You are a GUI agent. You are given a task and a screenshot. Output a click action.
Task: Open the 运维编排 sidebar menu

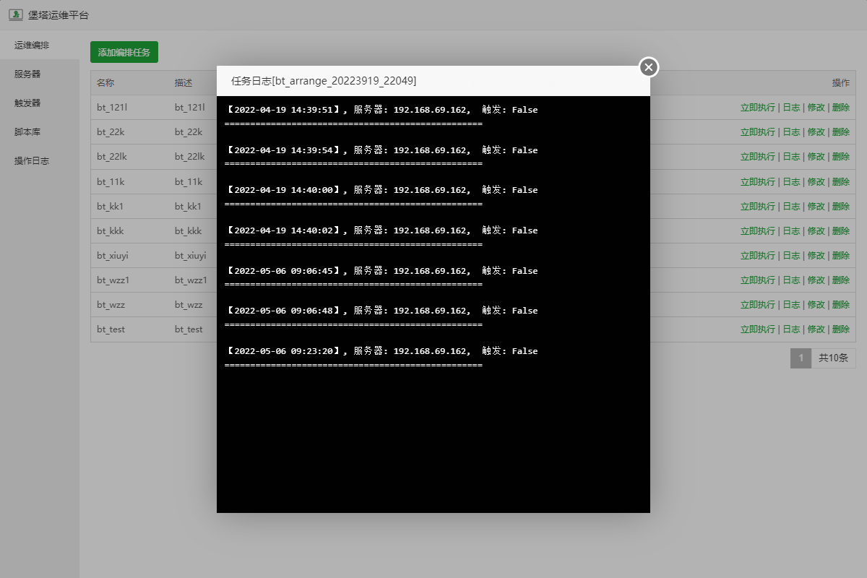(32, 45)
